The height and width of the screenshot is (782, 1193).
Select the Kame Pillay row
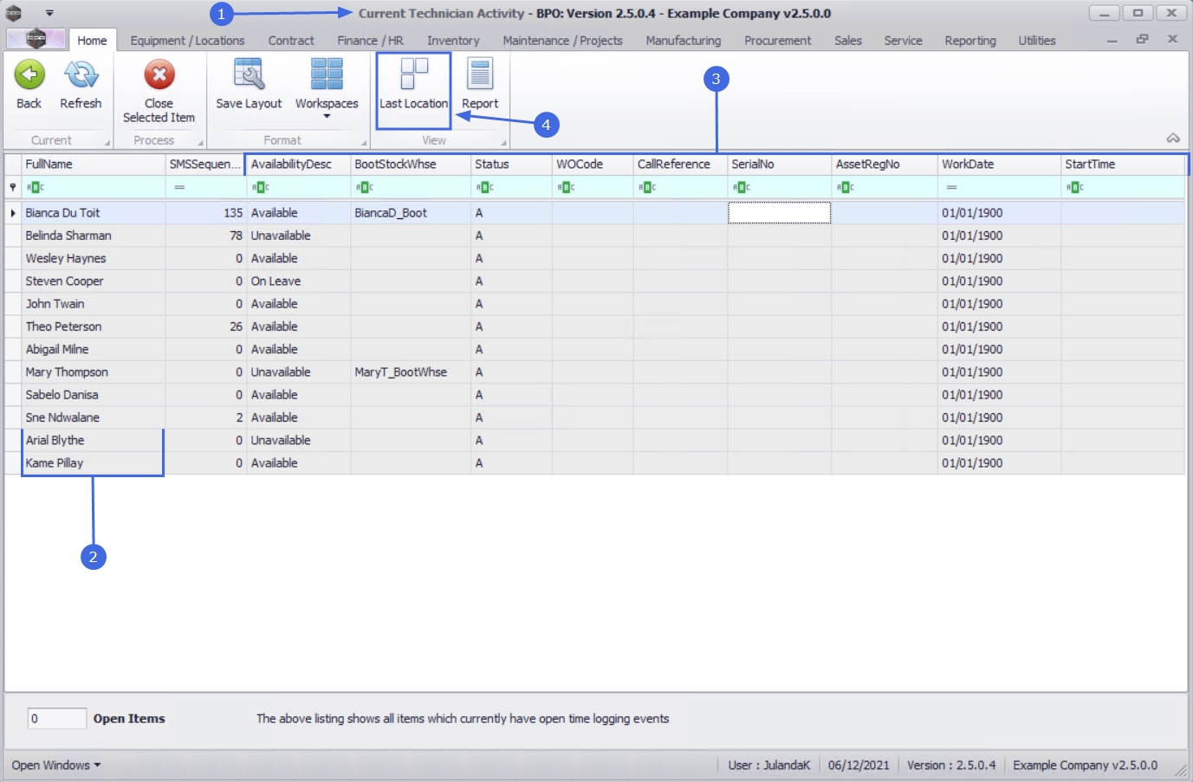(x=594, y=463)
